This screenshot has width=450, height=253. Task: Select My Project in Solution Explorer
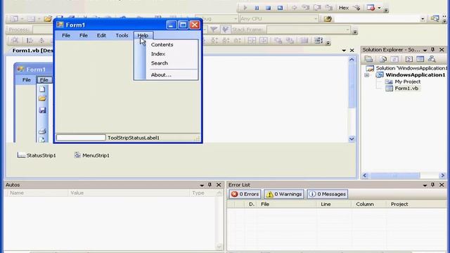pyautogui.click(x=407, y=82)
